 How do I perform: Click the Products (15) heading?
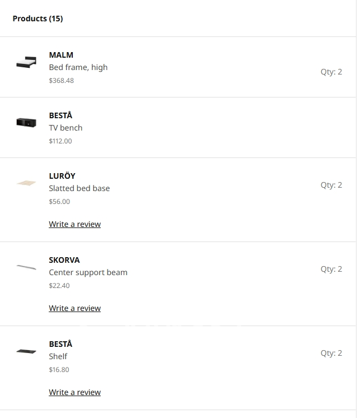tap(37, 18)
